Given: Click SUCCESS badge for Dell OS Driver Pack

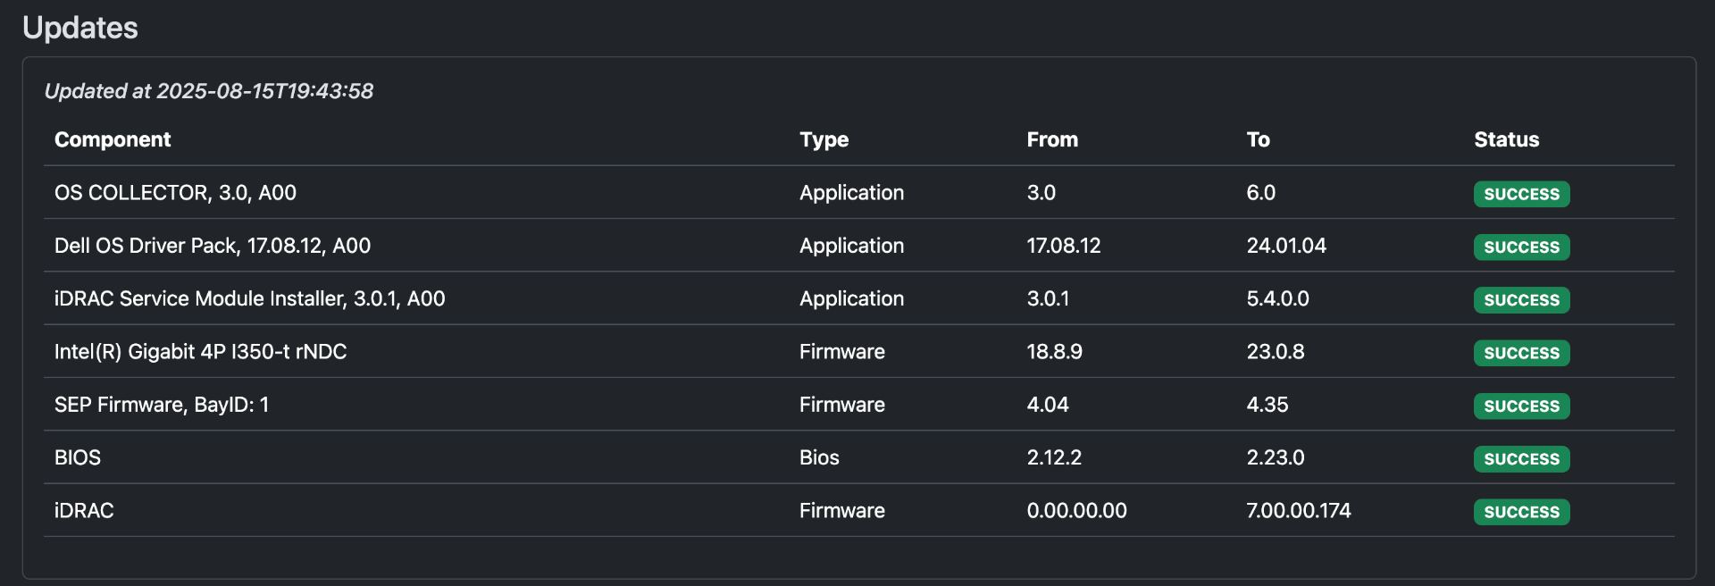Looking at the screenshot, I should 1521,247.
